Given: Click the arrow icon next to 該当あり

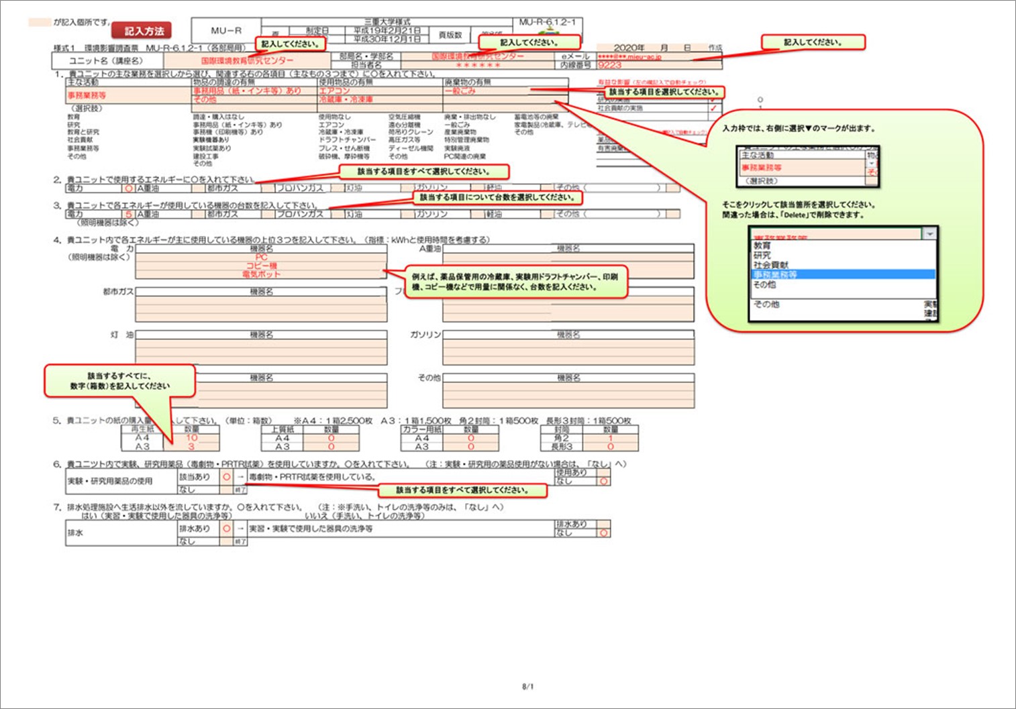Looking at the screenshot, I should (240, 477).
